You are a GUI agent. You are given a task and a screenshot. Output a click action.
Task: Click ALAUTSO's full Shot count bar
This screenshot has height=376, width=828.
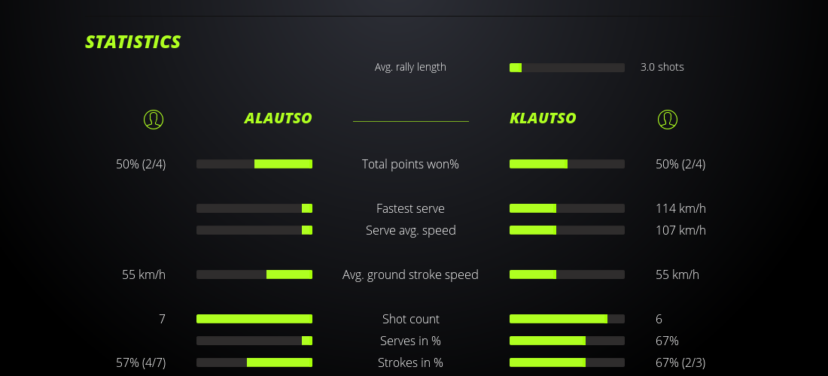(254, 319)
